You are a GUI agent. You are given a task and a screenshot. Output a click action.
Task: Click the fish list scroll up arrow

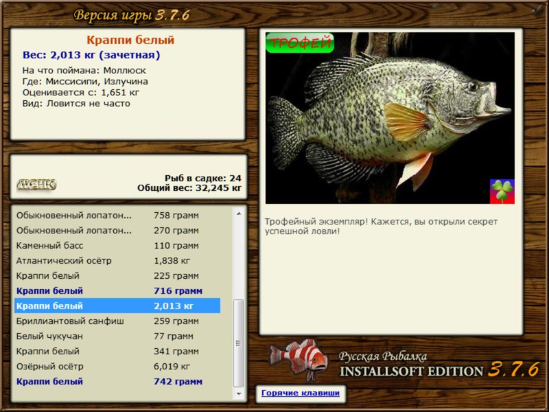[x=239, y=214]
